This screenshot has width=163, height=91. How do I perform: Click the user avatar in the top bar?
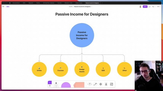[140, 7]
